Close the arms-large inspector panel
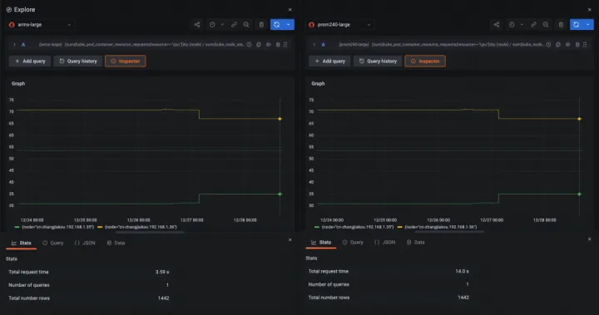This screenshot has width=599, height=315. click(x=290, y=240)
